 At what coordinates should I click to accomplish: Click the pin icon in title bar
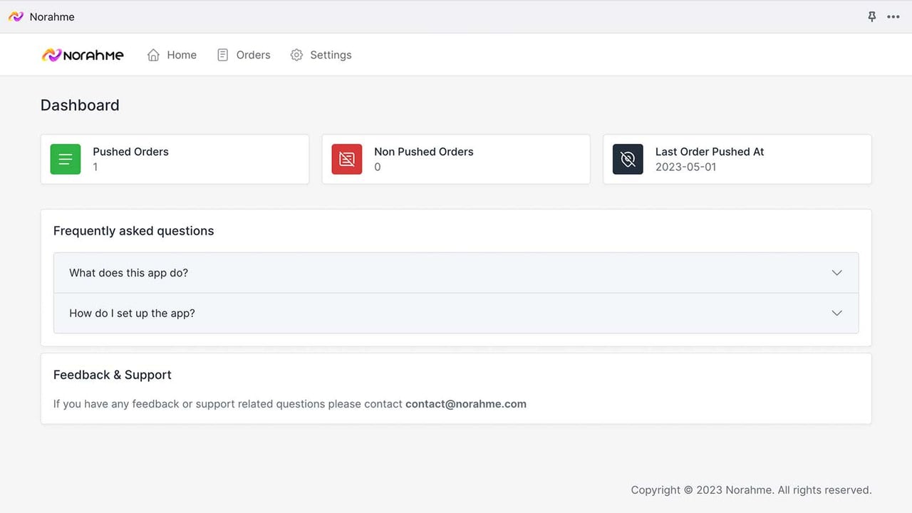871,16
